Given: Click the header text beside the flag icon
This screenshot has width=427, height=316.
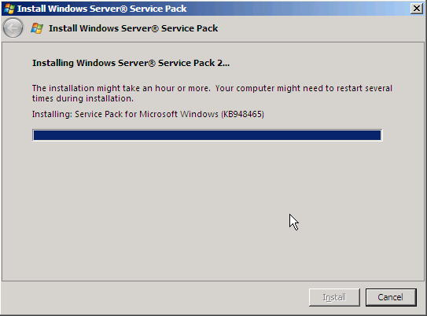Looking at the screenshot, I should coord(133,28).
